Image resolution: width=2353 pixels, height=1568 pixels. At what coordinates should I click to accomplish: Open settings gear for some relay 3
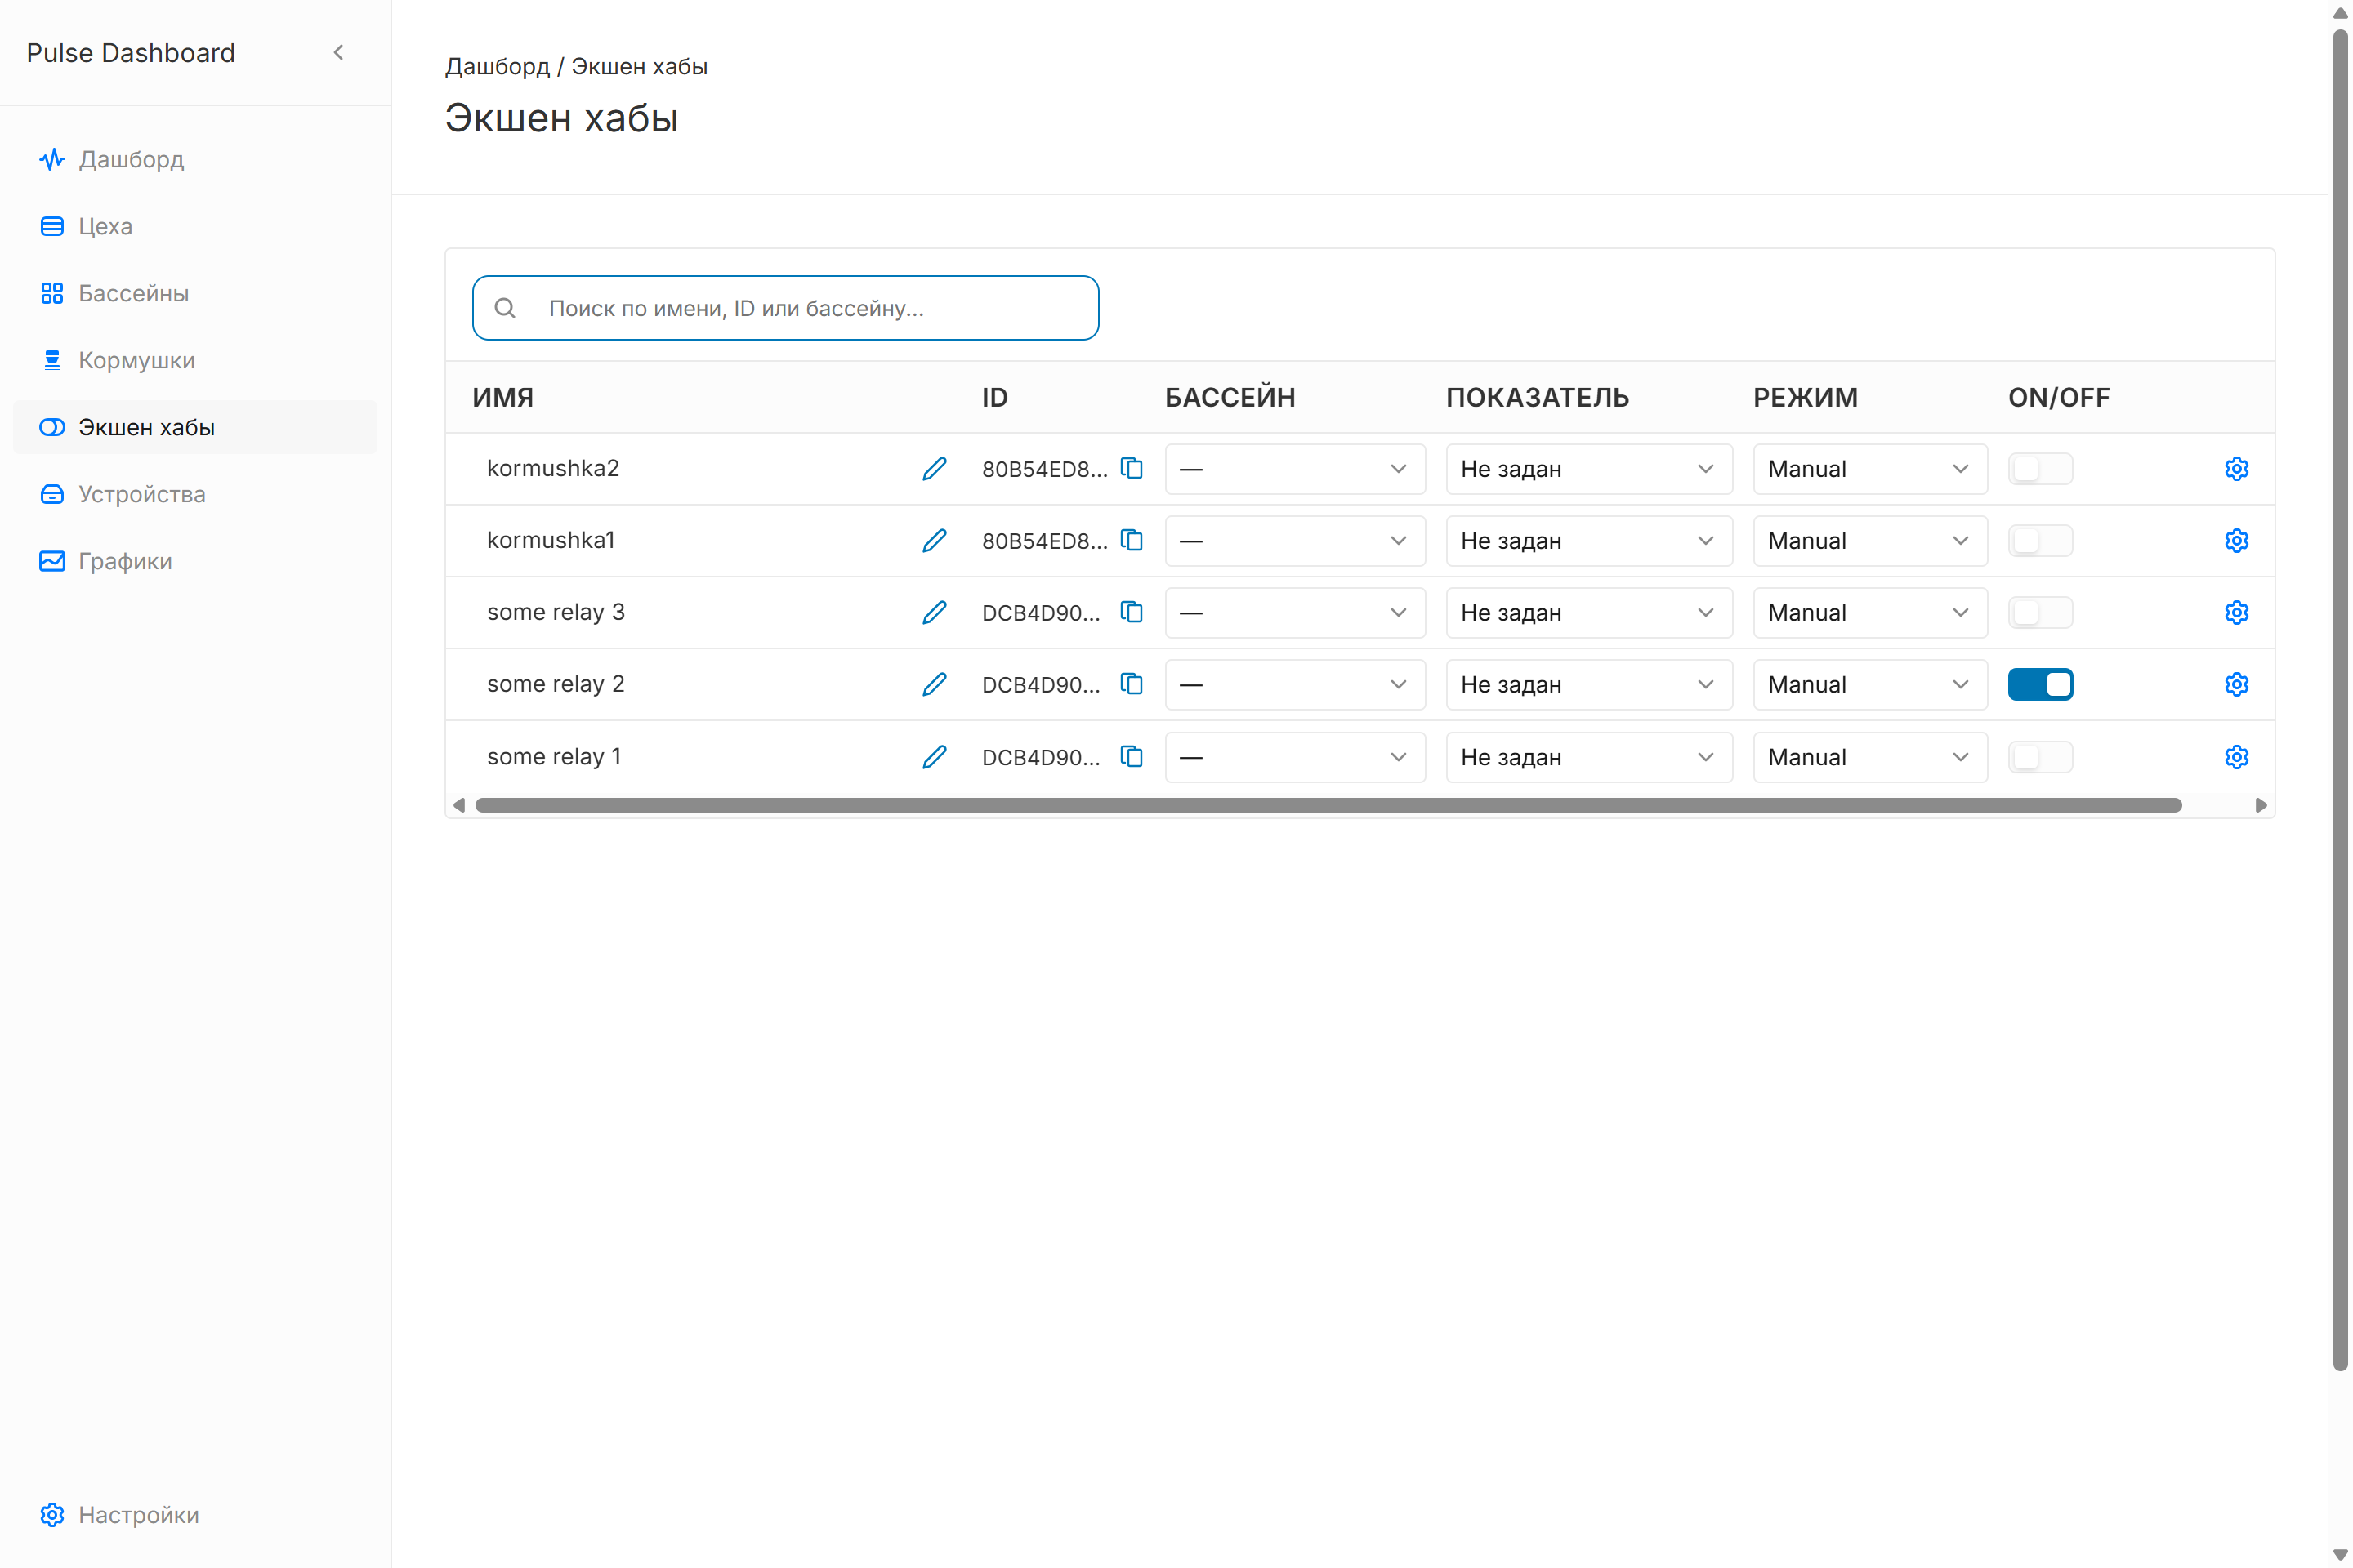[2237, 612]
